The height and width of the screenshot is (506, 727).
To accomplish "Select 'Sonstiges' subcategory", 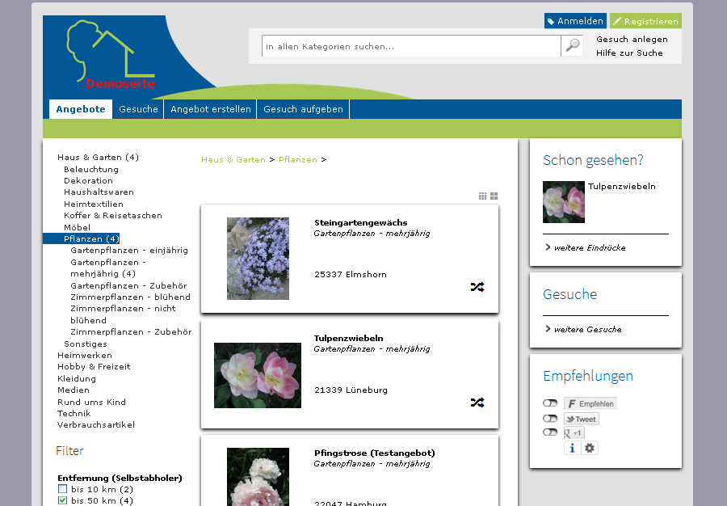I will pyautogui.click(x=86, y=344).
